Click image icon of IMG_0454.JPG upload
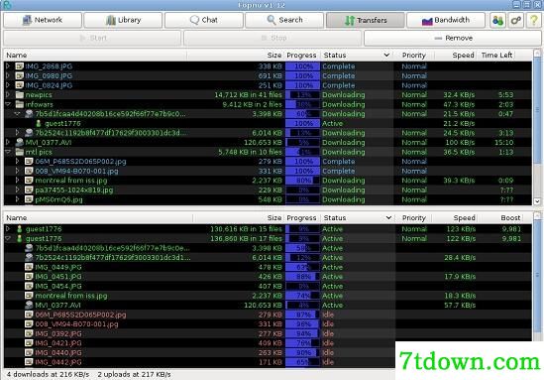Image resolution: width=544 pixels, height=380 pixels. point(29,286)
